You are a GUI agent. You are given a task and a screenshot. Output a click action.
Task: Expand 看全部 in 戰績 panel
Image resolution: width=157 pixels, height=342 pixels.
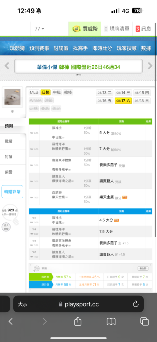pyautogui.click(x=143, y=268)
